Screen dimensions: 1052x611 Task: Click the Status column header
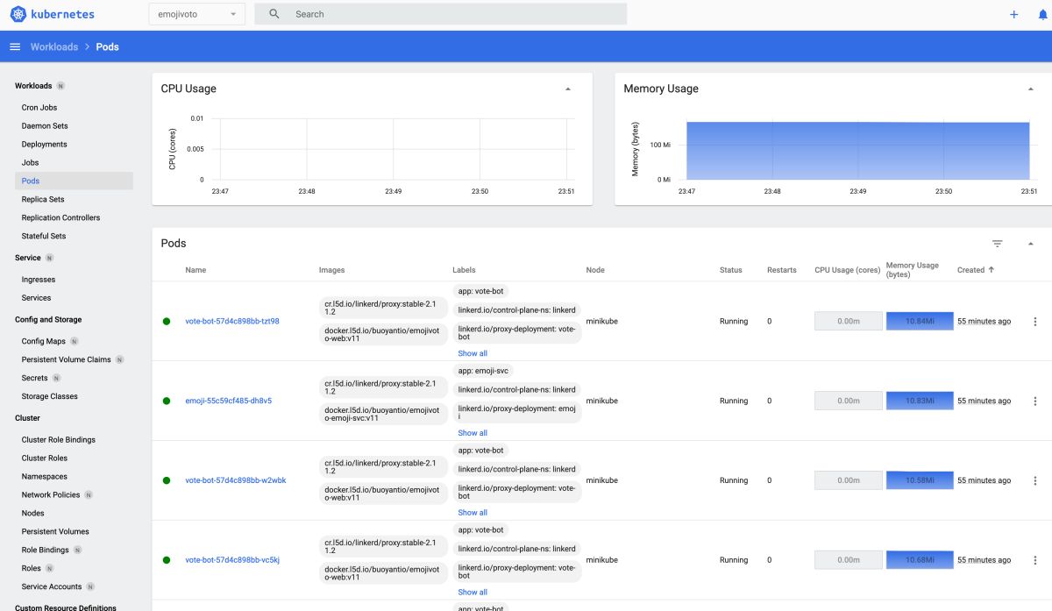click(x=731, y=270)
